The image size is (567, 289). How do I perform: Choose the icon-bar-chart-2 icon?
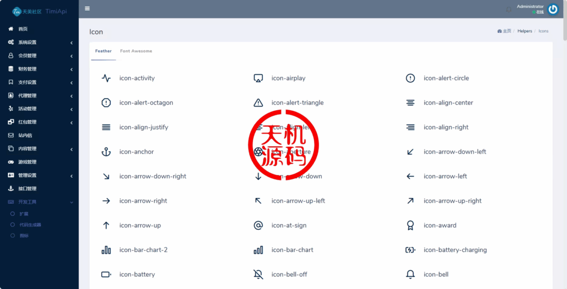tap(106, 250)
